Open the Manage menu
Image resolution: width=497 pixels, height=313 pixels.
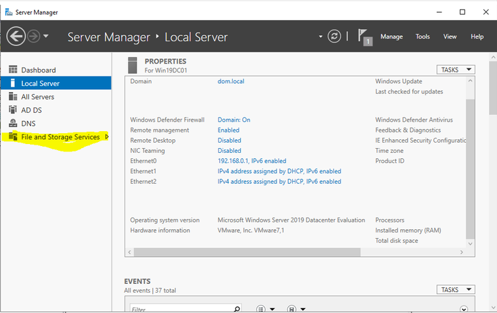pyautogui.click(x=392, y=37)
